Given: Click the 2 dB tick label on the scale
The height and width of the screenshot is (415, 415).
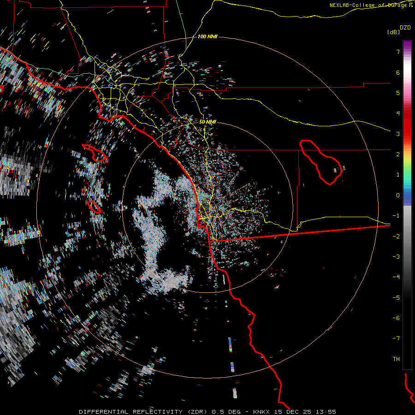Looking at the screenshot, I should pos(398,154).
